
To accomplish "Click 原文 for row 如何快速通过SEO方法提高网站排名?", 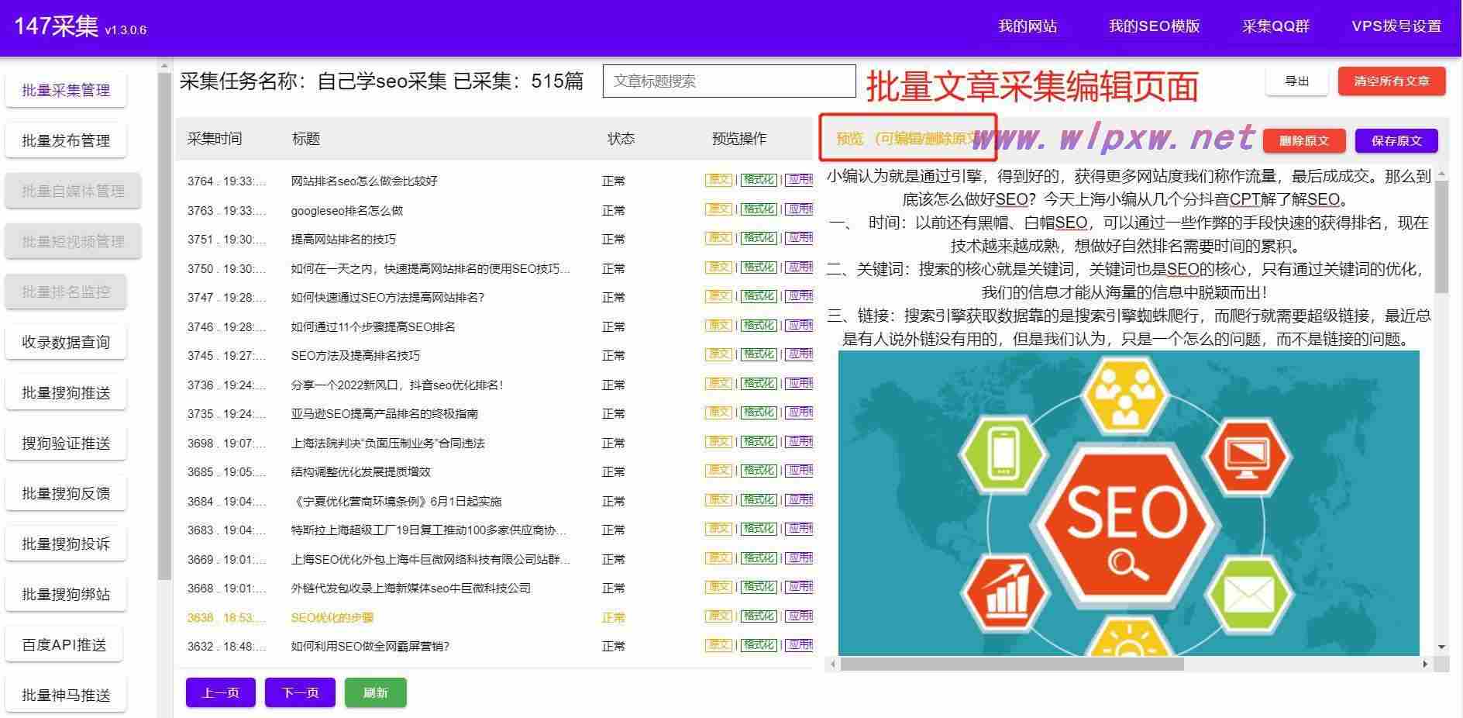I will tap(718, 296).
